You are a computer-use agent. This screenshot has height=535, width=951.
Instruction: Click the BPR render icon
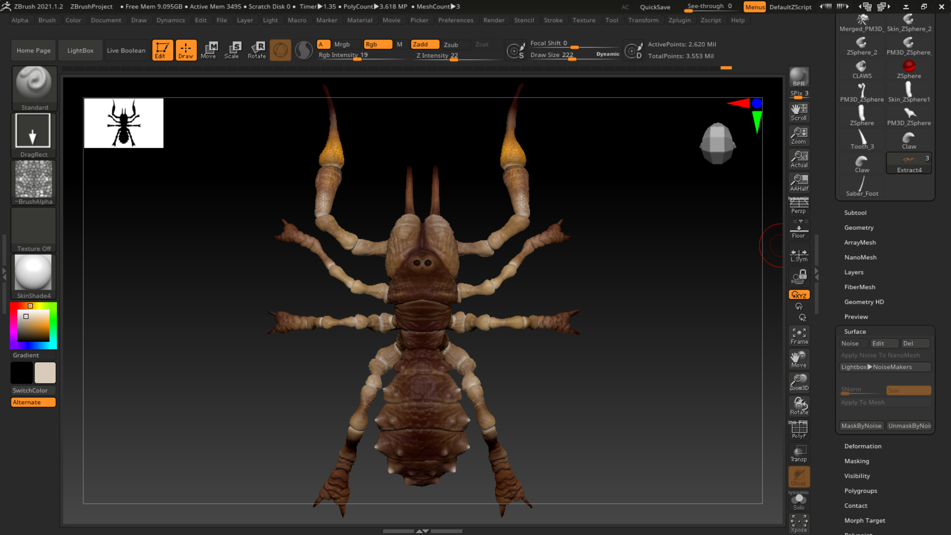tap(798, 77)
